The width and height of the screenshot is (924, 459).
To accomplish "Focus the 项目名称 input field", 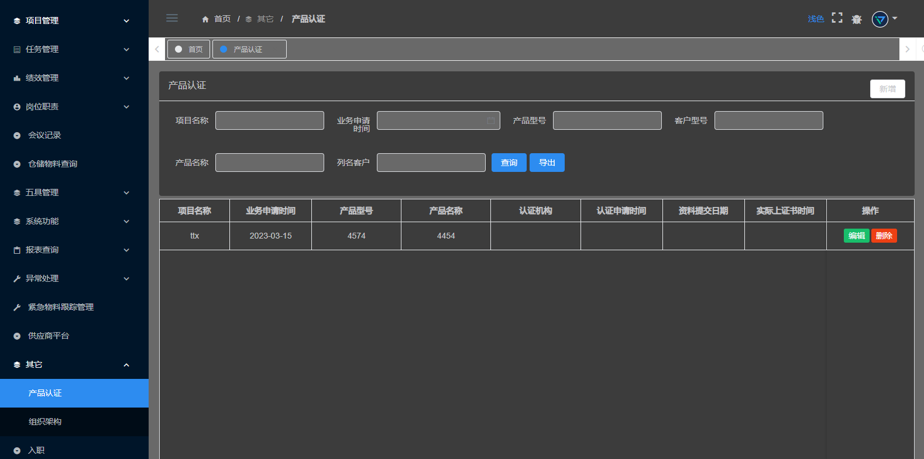I will (270, 120).
